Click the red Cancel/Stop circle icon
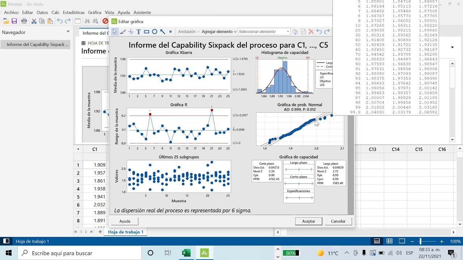This screenshot has width=463, height=260. [x=105, y=21]
